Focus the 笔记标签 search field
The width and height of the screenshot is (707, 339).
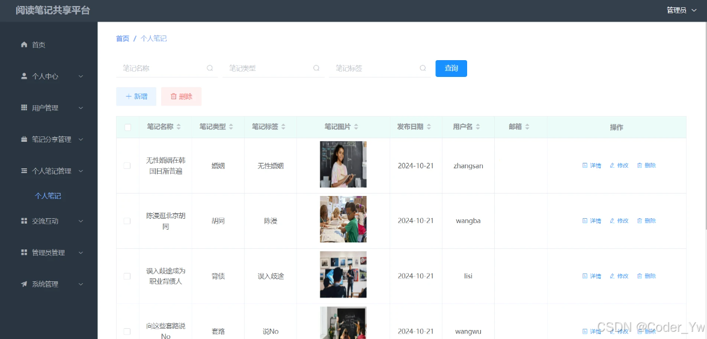tap(380, 69)
